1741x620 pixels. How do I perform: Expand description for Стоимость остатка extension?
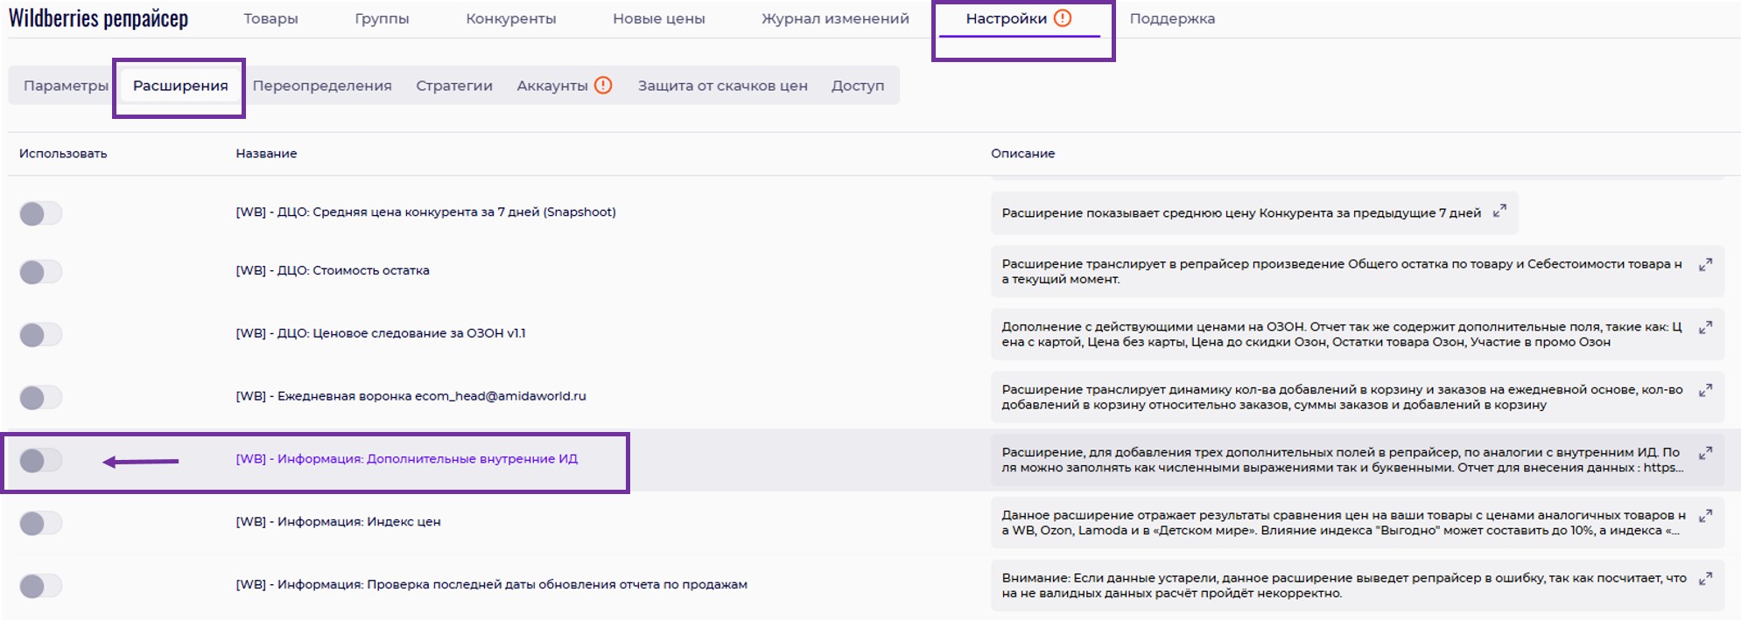pyautogui.click(x=1705, y=265)
